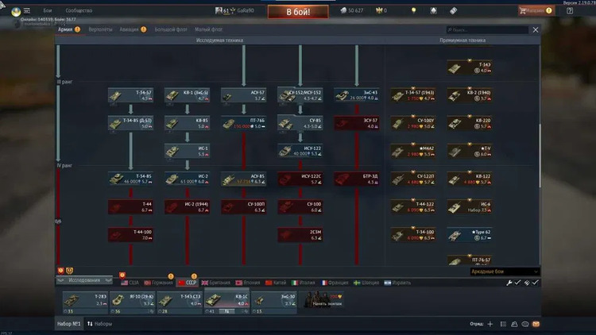
Task: Select ЗиС-30 crew slot
Action: click(274, 302)
